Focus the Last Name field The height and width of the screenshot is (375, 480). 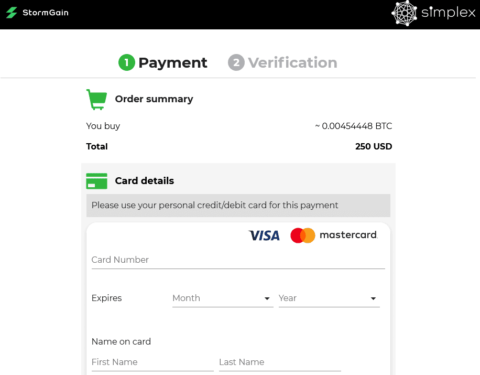click(x=280, y=362)
